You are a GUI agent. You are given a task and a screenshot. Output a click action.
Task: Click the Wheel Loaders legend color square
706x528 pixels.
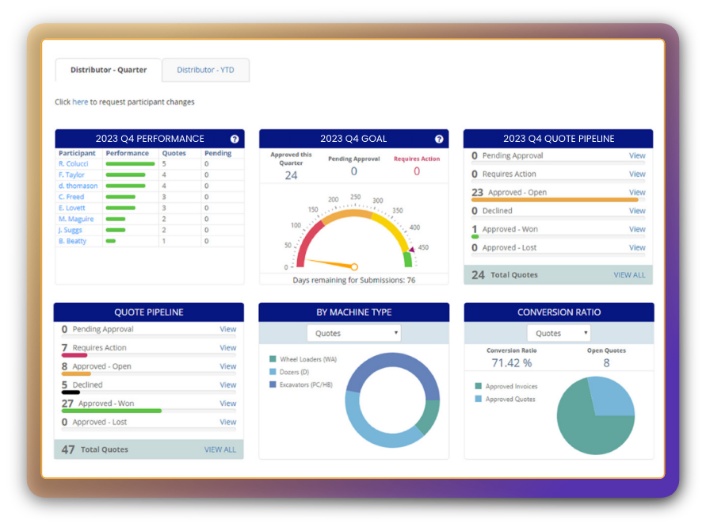[273, 359]
